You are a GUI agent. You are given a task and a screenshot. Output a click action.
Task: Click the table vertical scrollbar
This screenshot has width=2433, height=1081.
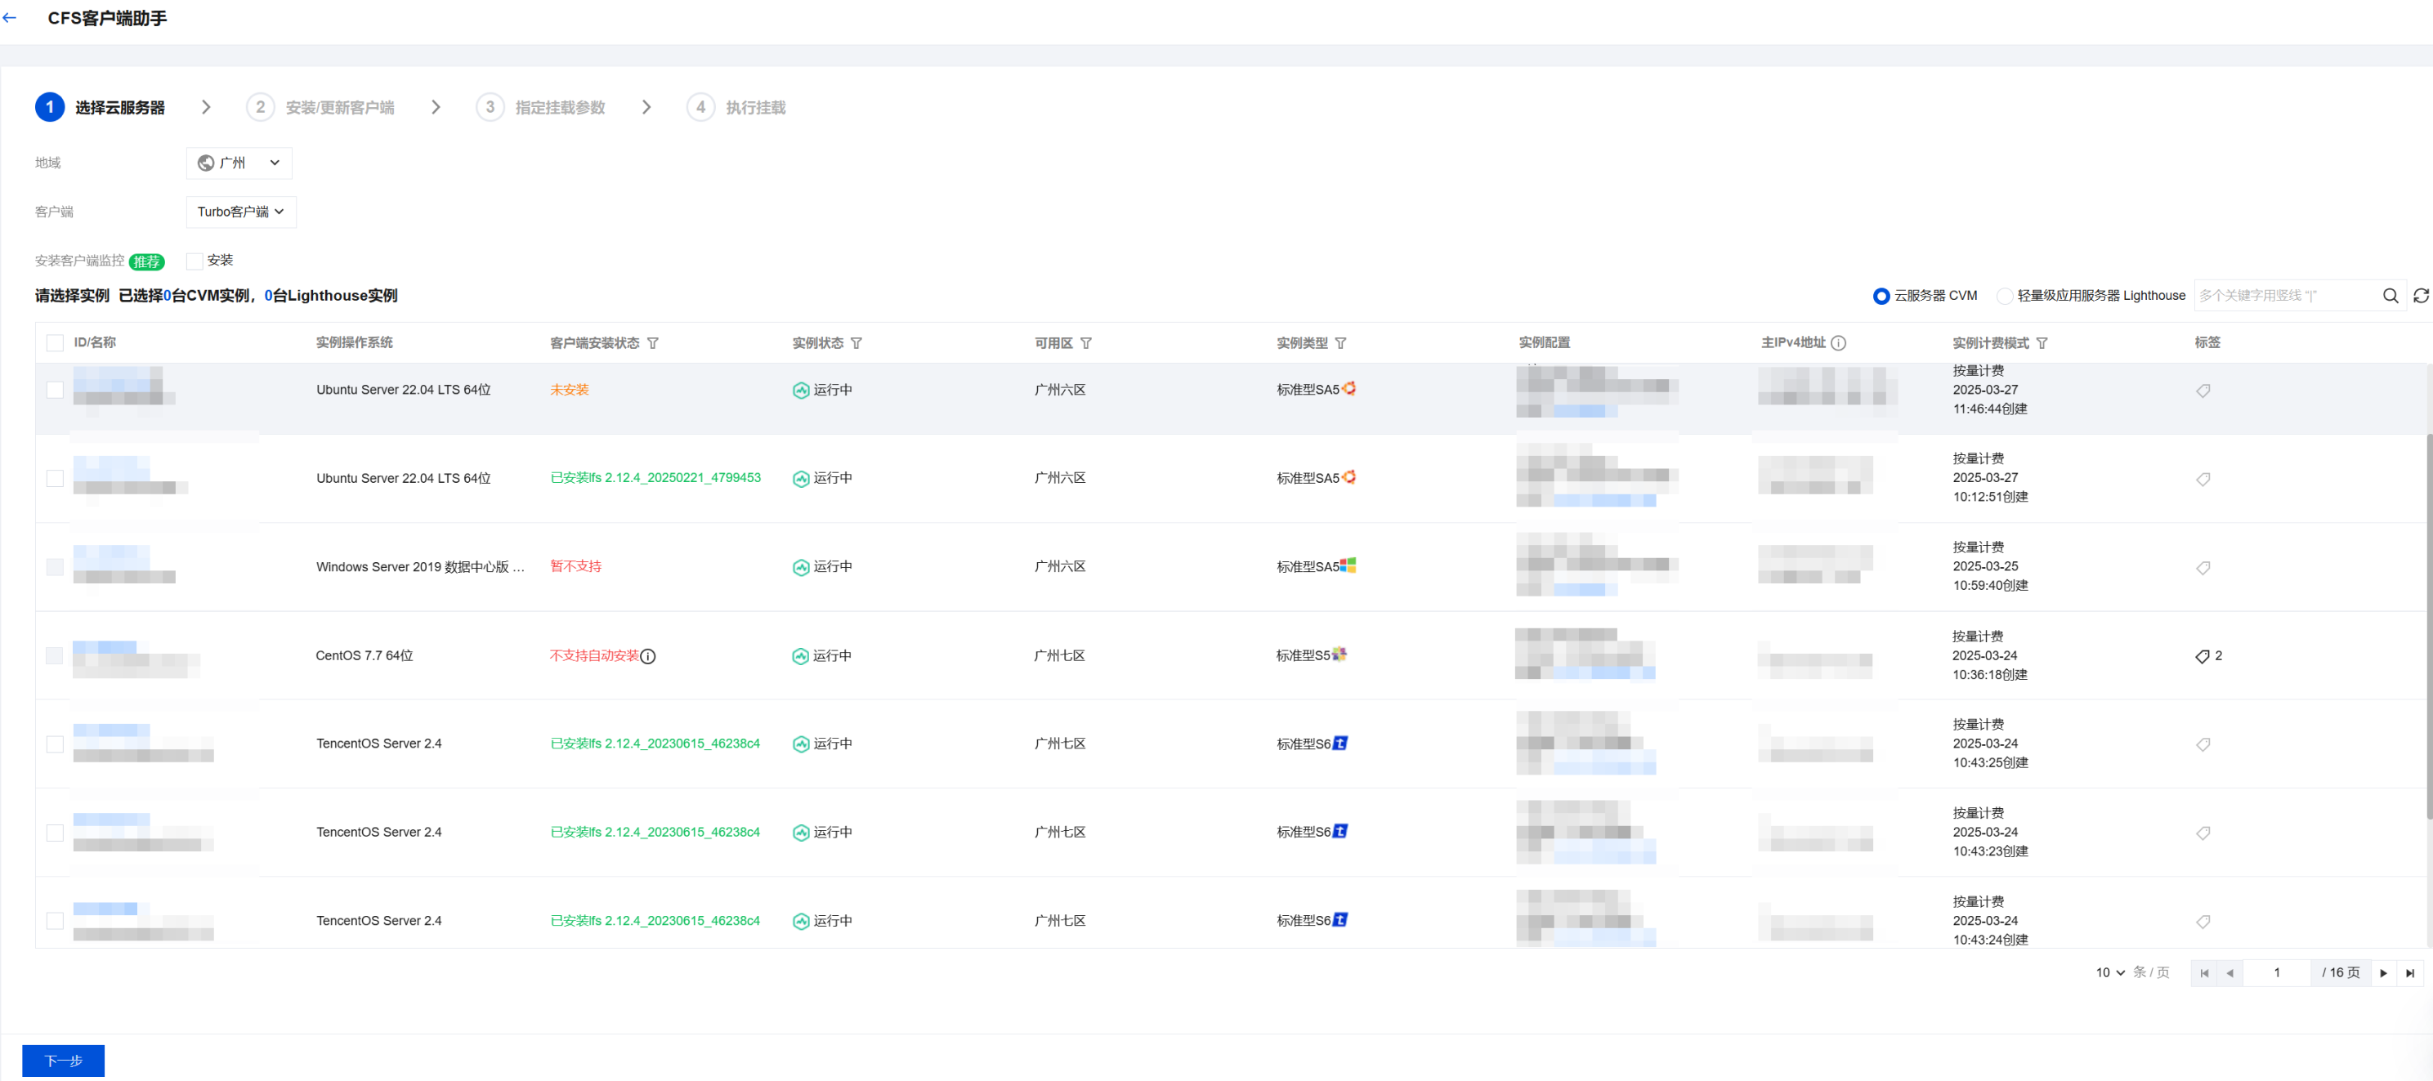[x=2427, y=628]
